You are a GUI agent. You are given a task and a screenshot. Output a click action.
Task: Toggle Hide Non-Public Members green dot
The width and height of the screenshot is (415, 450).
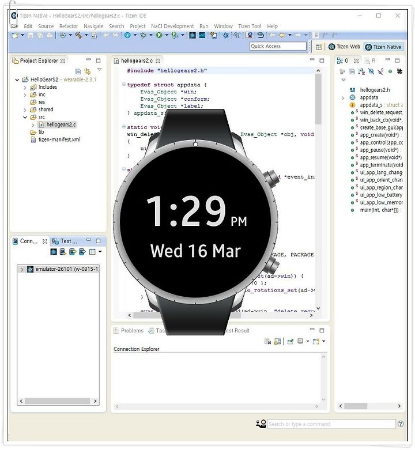[x=390, y=71]
